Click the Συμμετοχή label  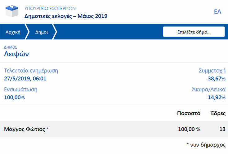[x=212, y=71]
